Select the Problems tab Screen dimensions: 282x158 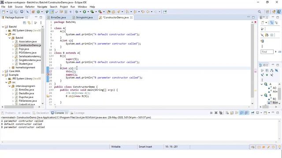coord(10,113)
